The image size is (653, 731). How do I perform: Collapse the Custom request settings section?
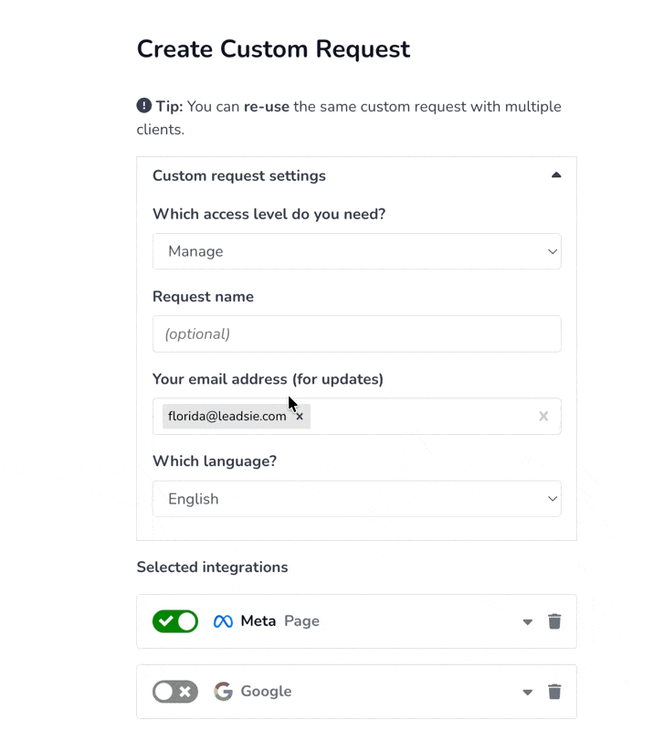coord(556,175)
